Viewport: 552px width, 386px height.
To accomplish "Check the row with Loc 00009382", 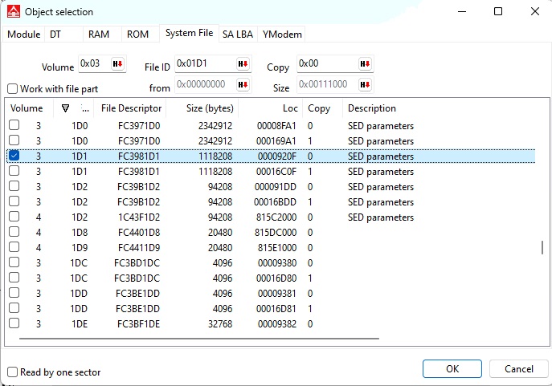I will (x=14, y=323).
